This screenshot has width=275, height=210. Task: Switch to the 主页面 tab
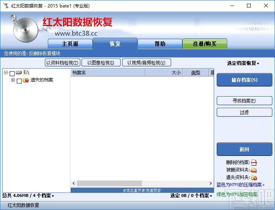[x=70, y=44]
